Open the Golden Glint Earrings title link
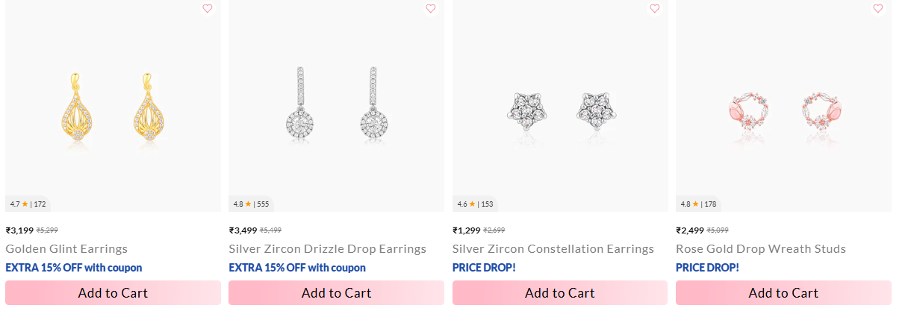The image size is (917, 314). [x=66, y=249]
